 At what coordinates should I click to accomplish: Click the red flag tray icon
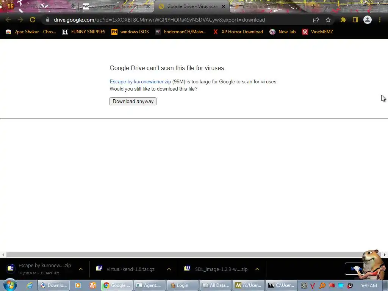pos(332,286)
